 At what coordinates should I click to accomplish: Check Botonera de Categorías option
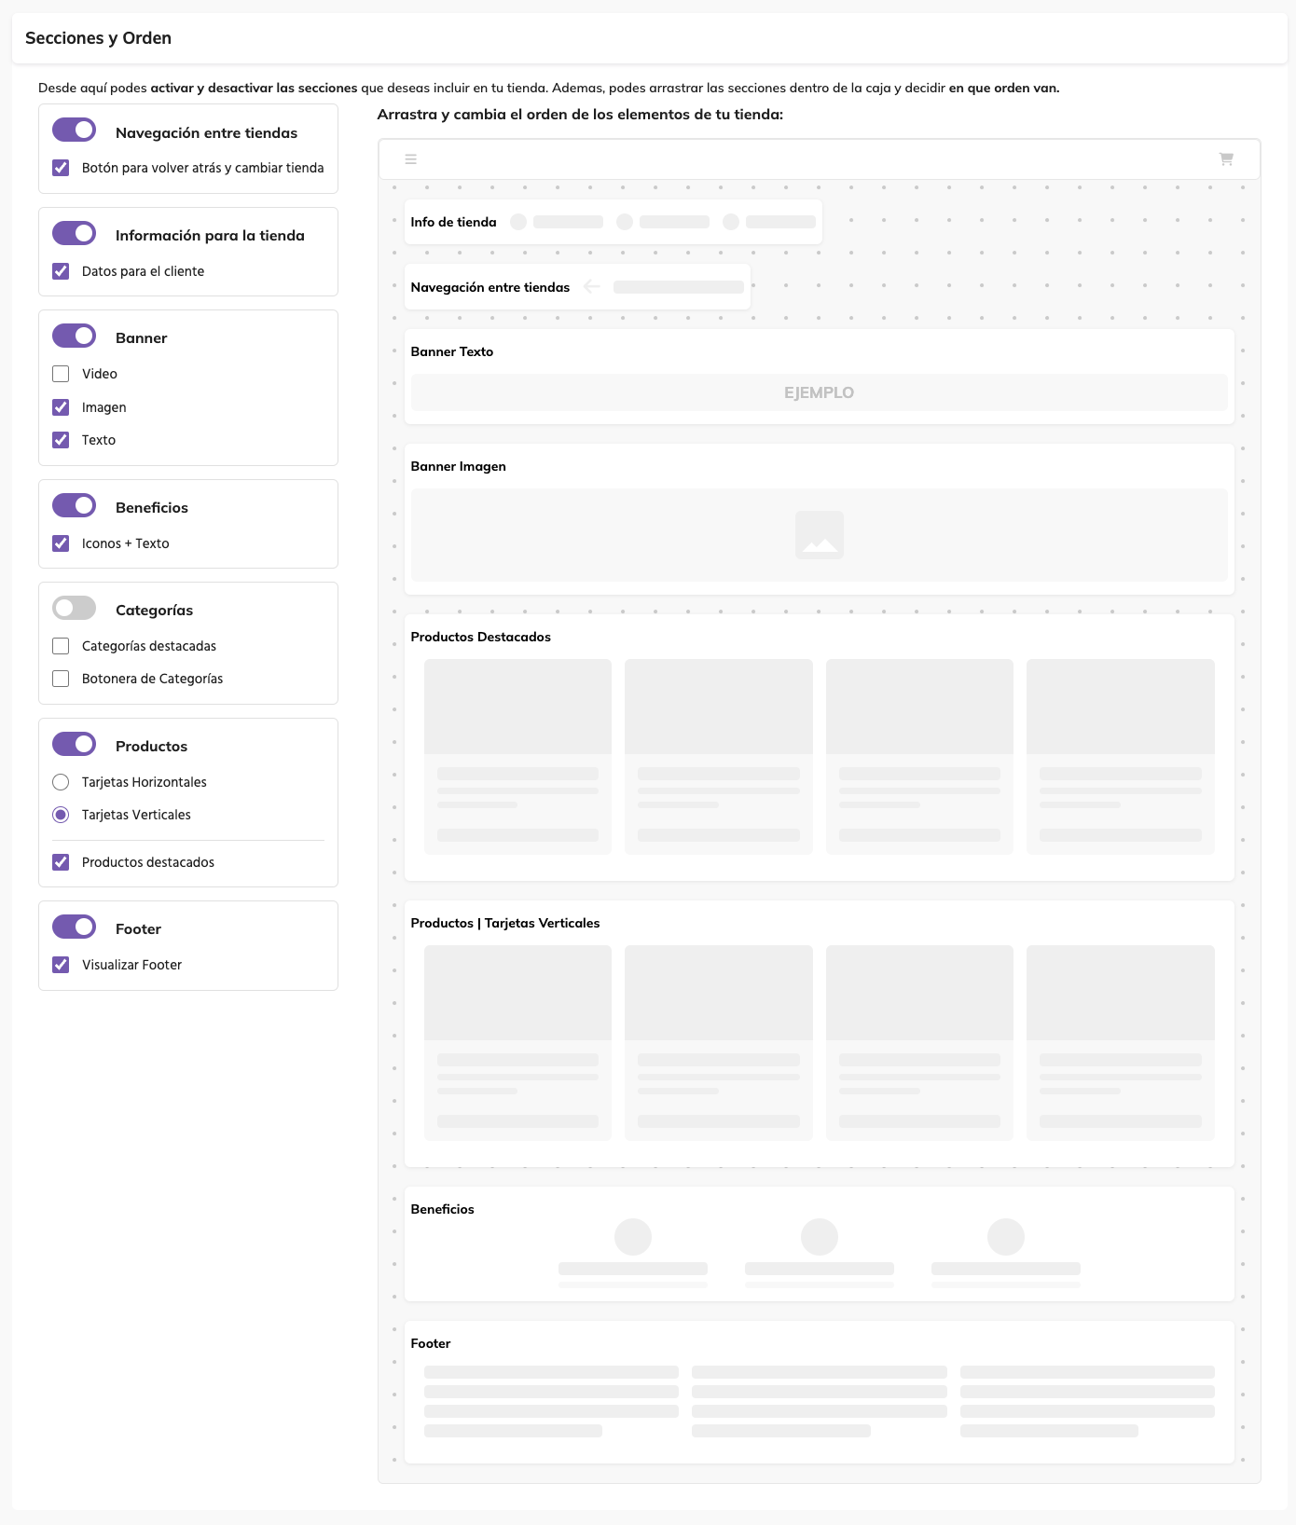click(61, 679)
